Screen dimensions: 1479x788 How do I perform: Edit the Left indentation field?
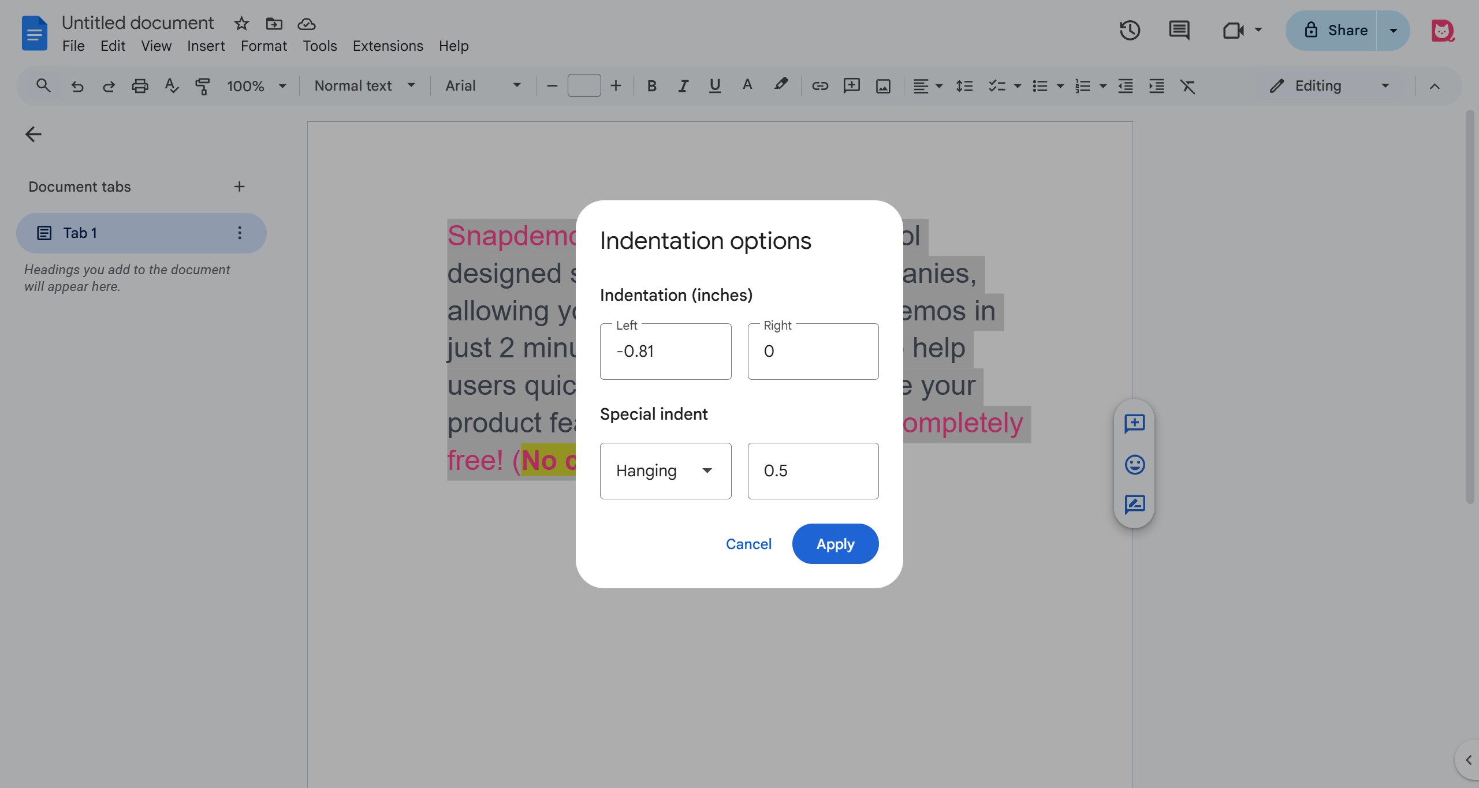665,351
